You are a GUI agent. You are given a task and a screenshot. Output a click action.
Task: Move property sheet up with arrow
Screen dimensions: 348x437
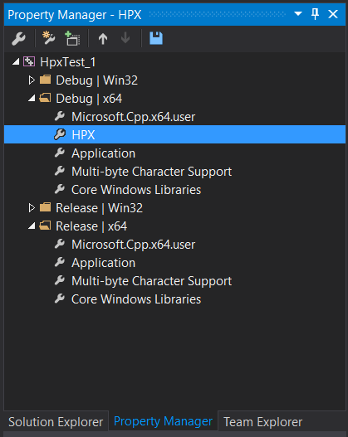(103, 38)
